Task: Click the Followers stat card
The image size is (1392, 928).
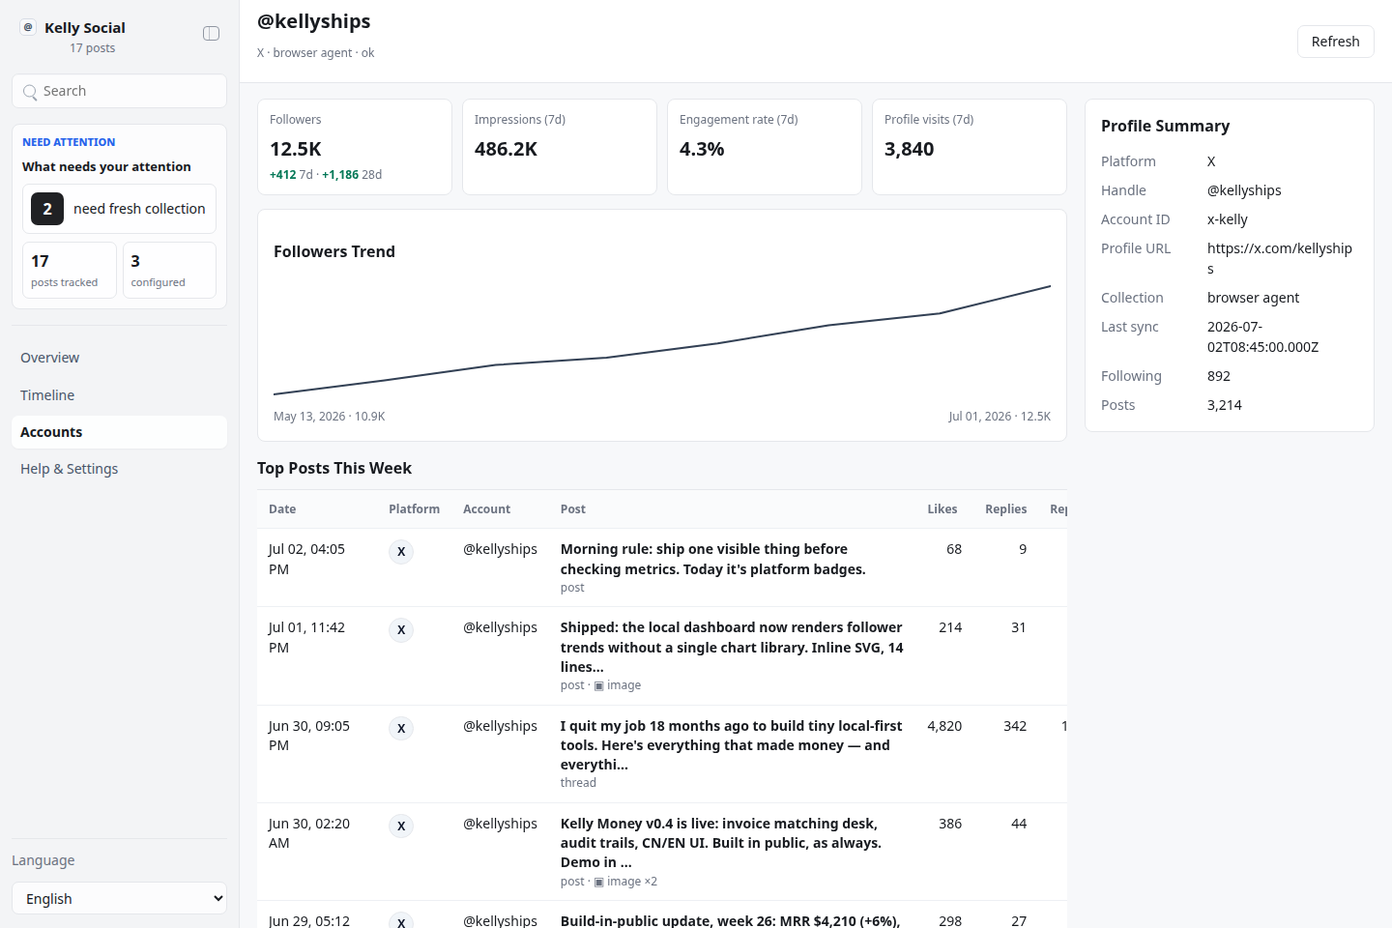Action: point(355,147)
